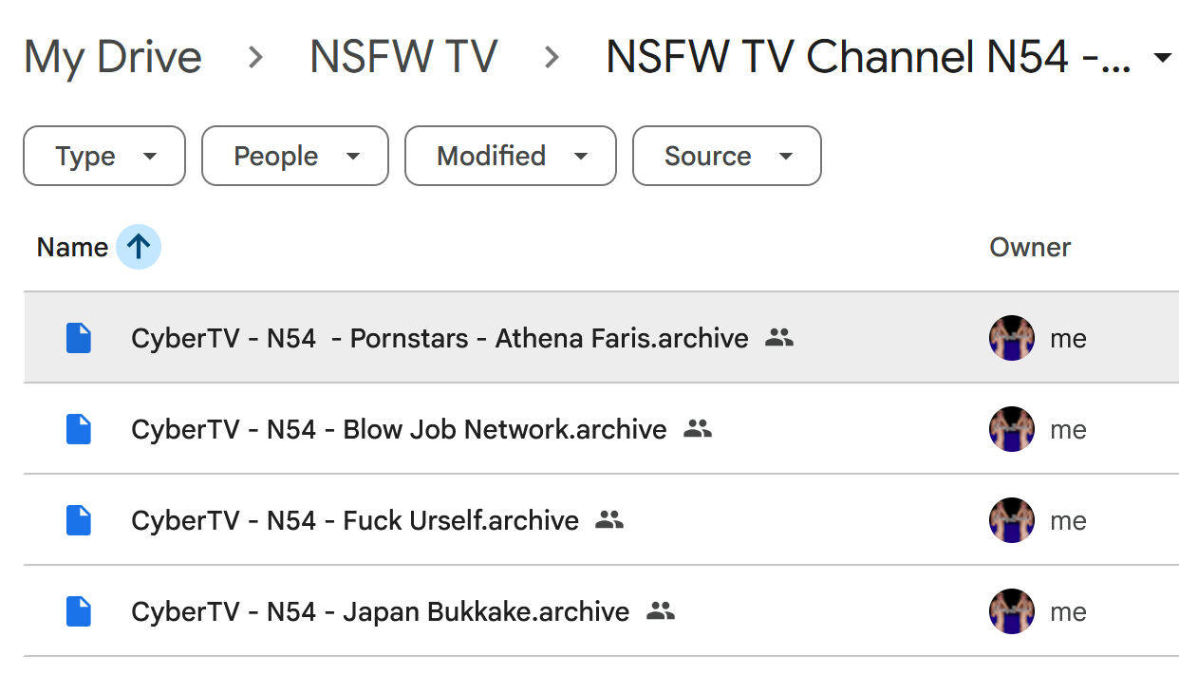Click chevron after the NSFW TV breadcrumb
This screenshot has width=1179, height=693.
(552, 59)
